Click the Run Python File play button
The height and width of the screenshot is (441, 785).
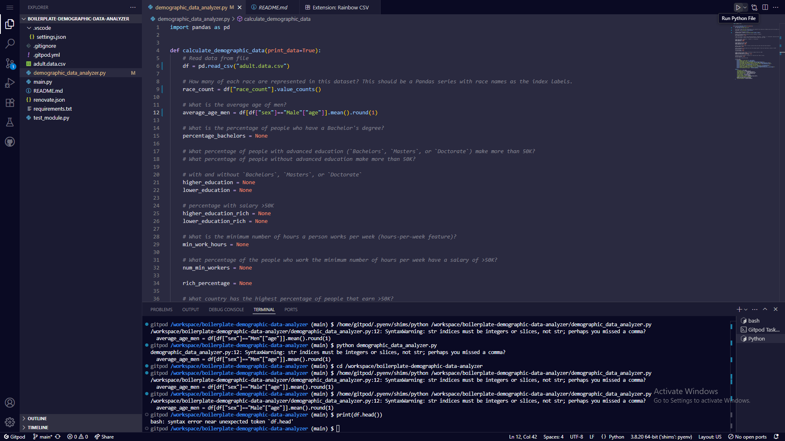point(738,7)
